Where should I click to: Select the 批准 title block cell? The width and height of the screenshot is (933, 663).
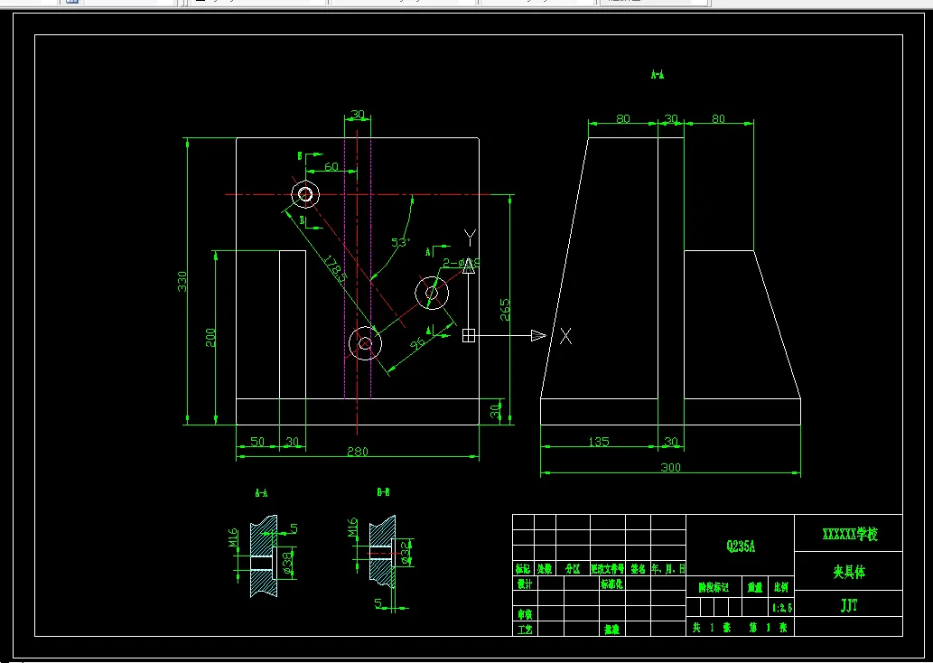[611, 629]
